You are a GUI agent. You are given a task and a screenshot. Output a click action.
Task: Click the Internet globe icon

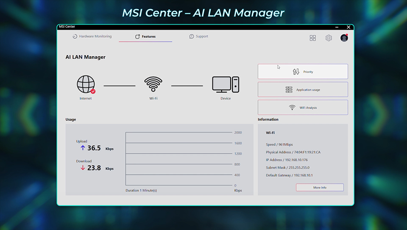pyautogui.click(x=85, y=84)
